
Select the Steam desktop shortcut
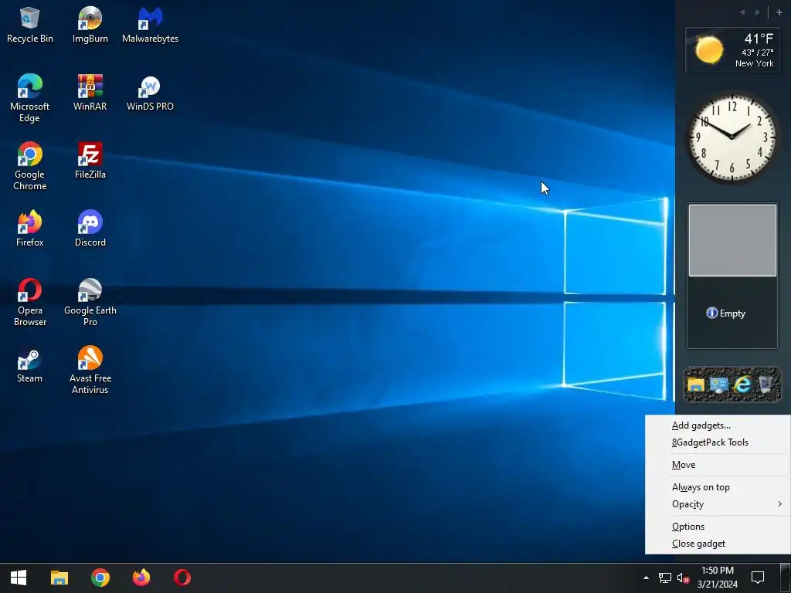[x=30, y=365]
